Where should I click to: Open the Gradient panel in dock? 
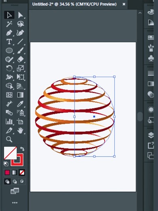[151, 84]
